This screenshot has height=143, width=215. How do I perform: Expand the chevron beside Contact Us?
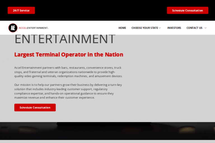point(205,28)
